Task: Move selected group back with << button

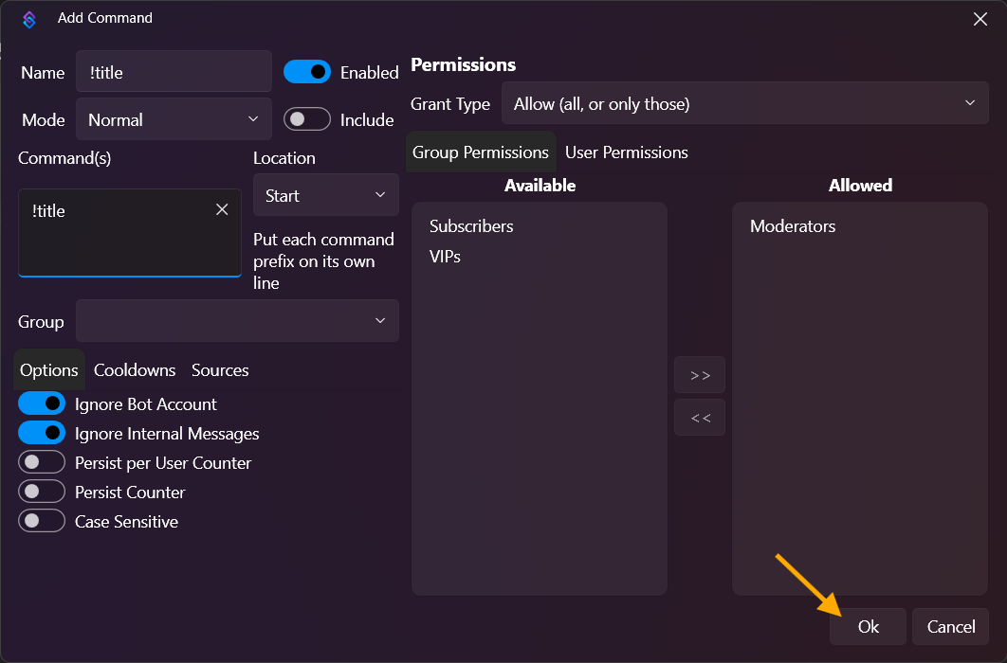Action: [700, 418]
